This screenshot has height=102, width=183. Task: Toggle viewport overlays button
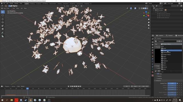tap(135, 8)
